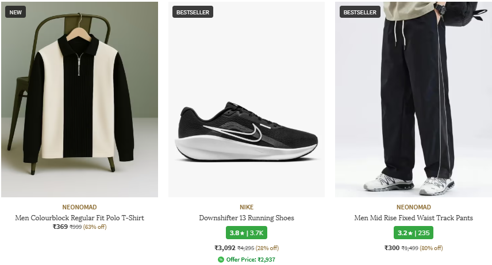492x265 pixels.
Task: Click the BESTSELLER badge on track pants
Action: [360, 11]
